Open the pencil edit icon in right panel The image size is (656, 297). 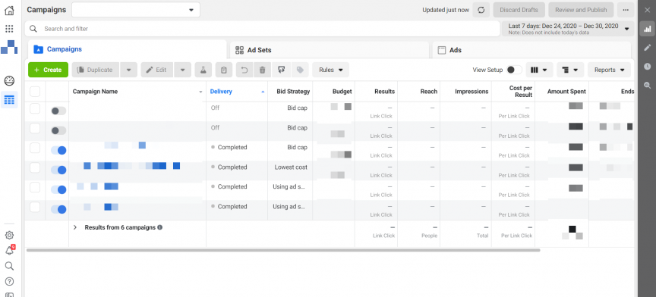[x=647, y=47]
